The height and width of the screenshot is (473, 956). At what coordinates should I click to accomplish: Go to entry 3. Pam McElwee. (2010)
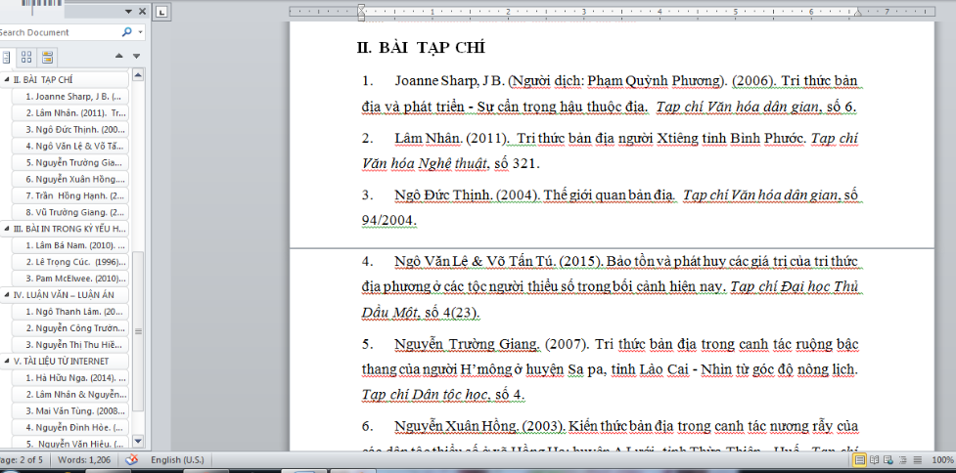click(x=70, y=279)
